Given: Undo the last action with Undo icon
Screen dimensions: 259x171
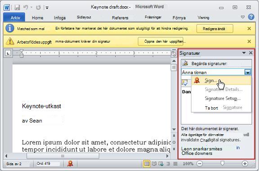Looking at the screenshot, I should (26, 7).
